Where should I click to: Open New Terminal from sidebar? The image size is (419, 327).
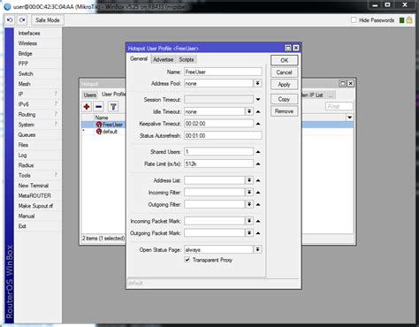pyautogui.click(x=34, y=186)
